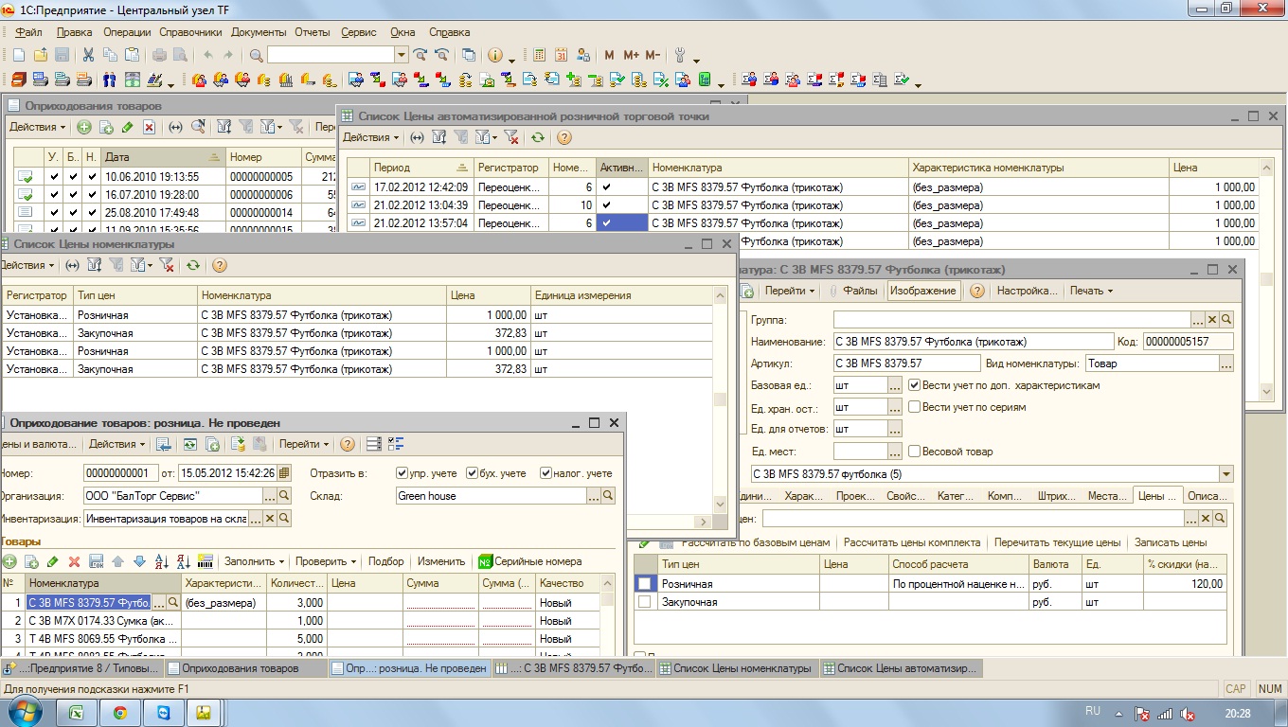Open the 'Печать' dropdown in item card
This screenshot has height=727, width=1288.
point(1091,291)
